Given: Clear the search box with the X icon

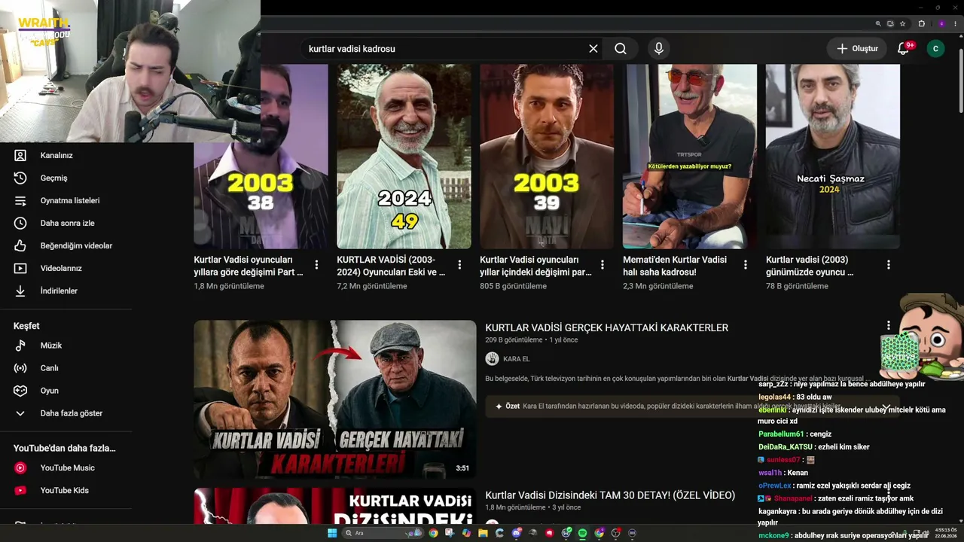Looking at the screenshot, I should [x=593, y=49].
